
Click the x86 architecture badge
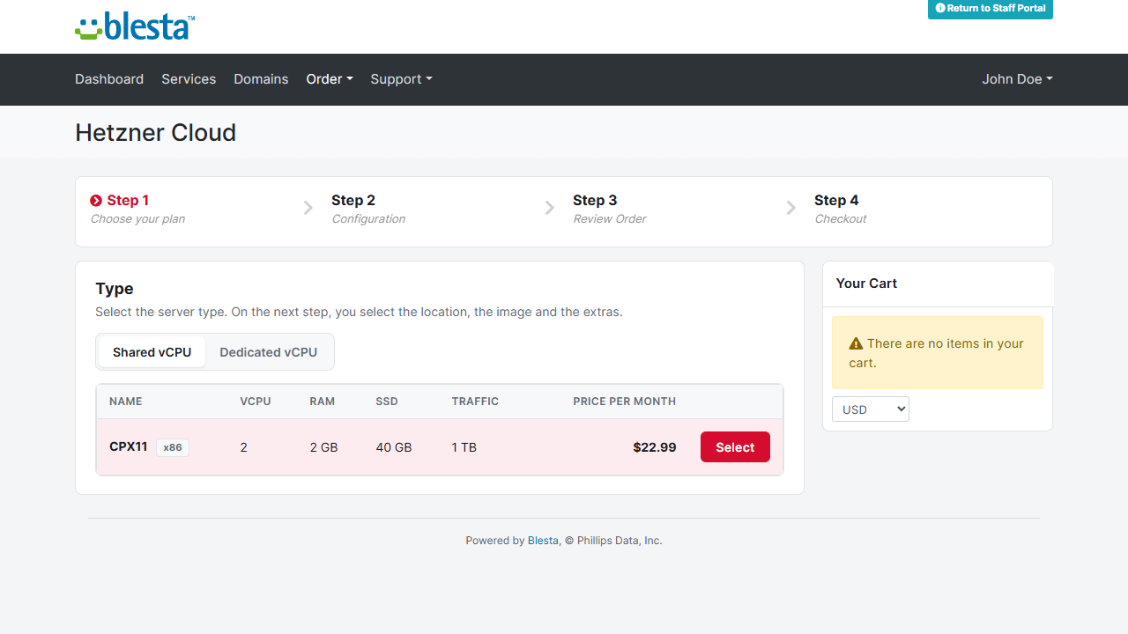pos(173,447)
